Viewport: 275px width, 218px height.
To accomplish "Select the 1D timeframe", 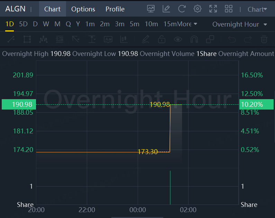I will point(9,24).
